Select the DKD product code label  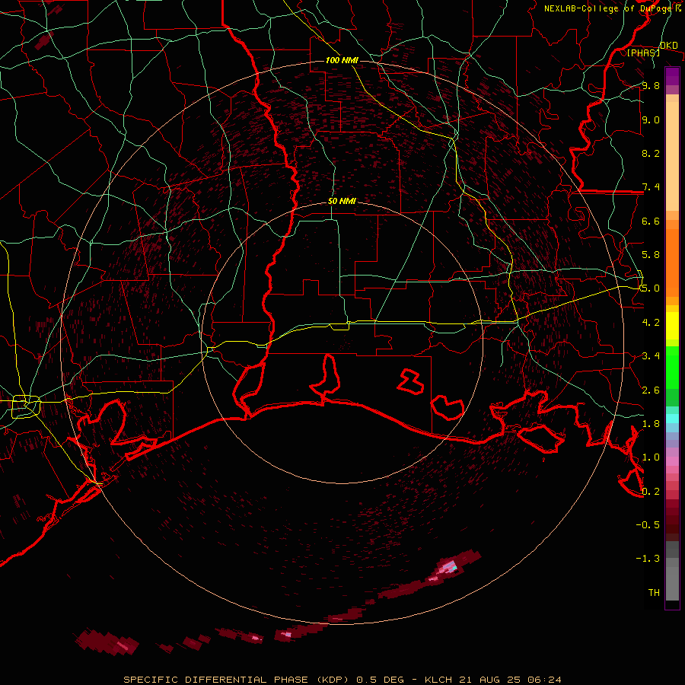tap(668, 46)
